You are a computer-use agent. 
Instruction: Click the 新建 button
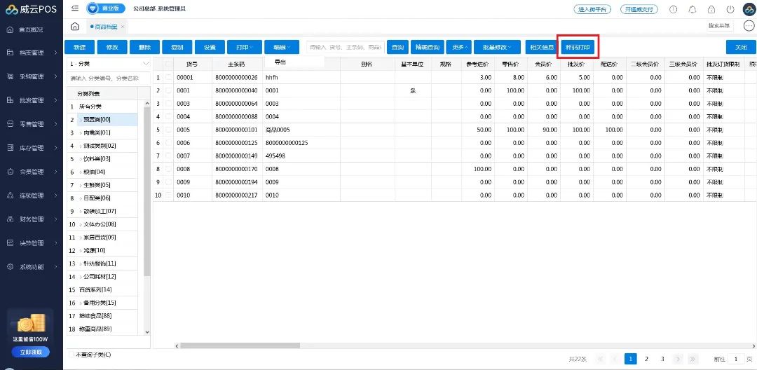tap(79, 47)
